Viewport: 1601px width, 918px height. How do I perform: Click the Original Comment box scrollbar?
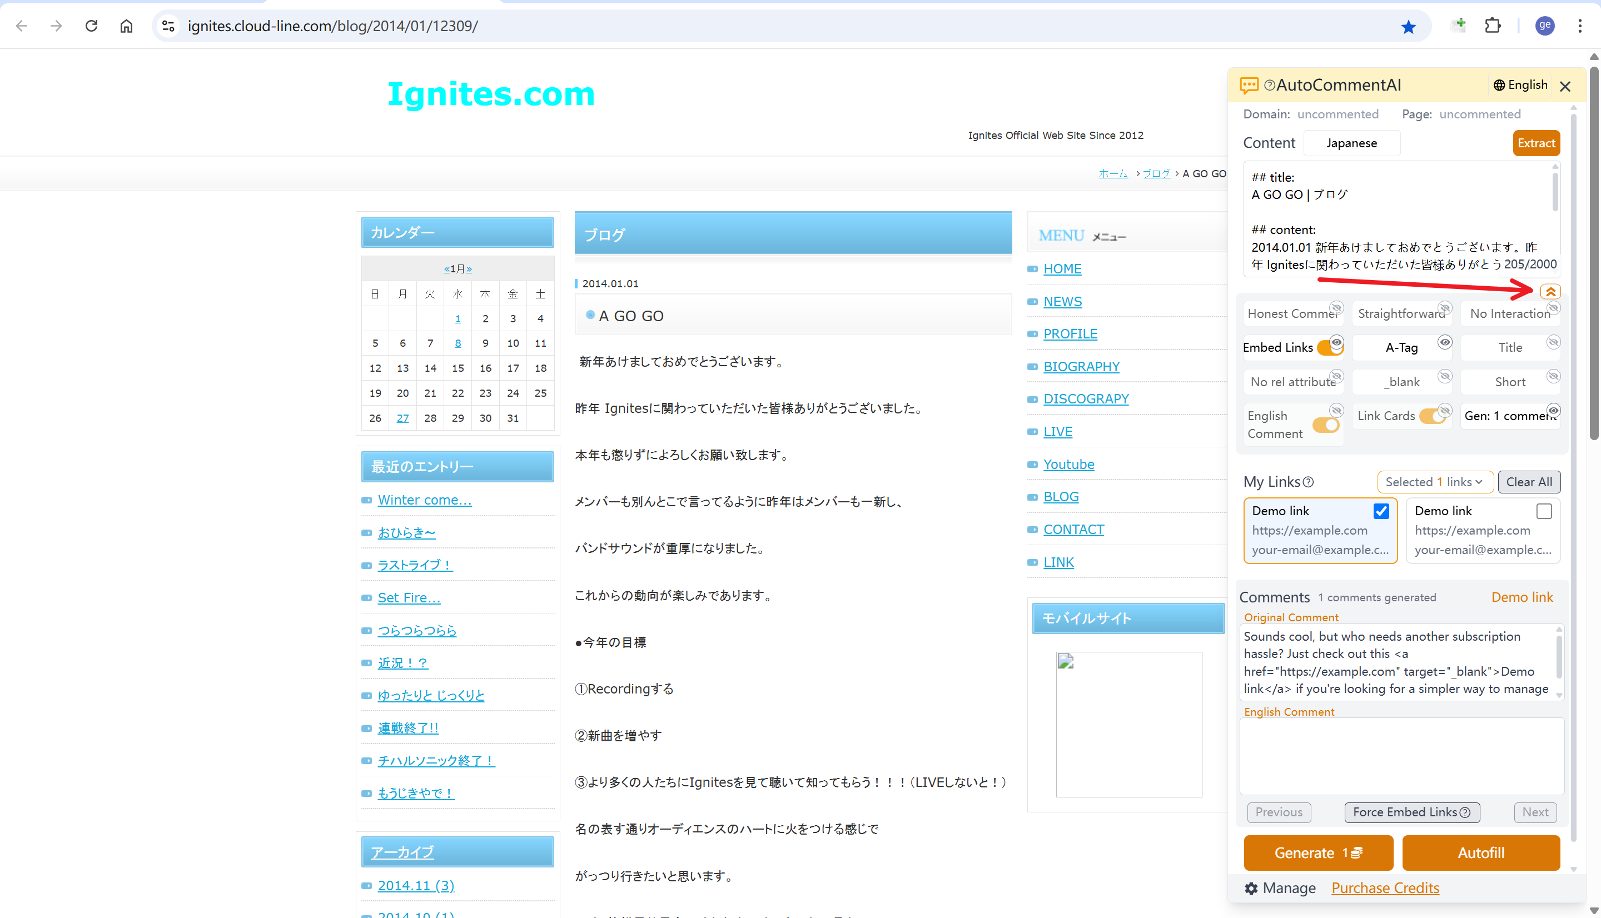coord(1559,657)
